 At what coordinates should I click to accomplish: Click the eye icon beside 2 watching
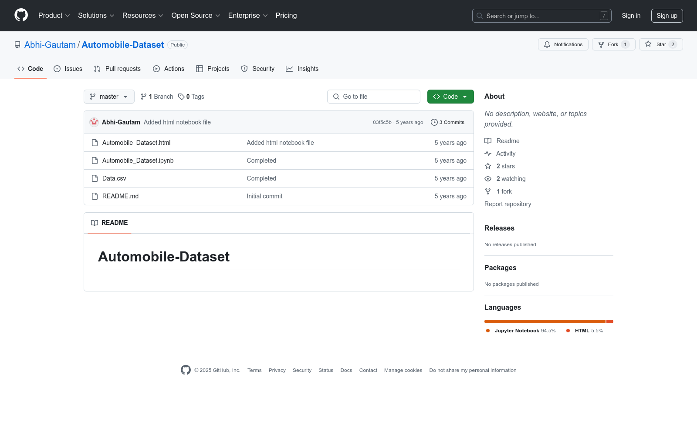(x=488, y=179)
